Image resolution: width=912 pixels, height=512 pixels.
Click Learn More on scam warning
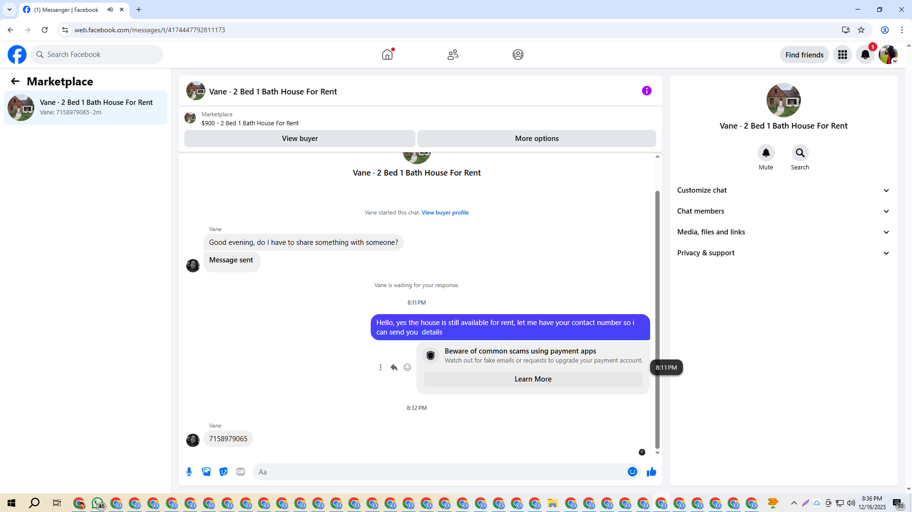point(533,379)
